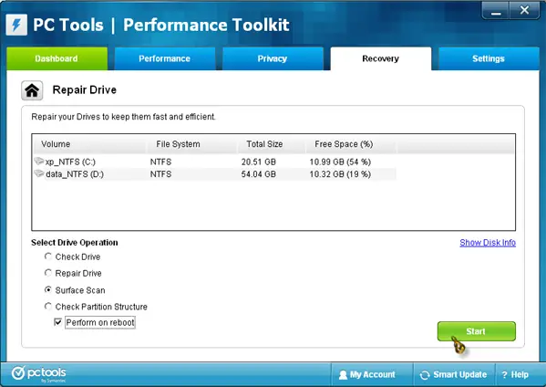The height and width of the screenshot is (387, 546).
Task: Click the PC Tools lightning bolt logo
Action: (16, 25)
